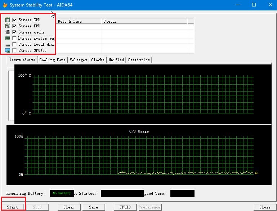Clear the test log
The width and height of the screenshot is (277, 211).
point(69,207)
